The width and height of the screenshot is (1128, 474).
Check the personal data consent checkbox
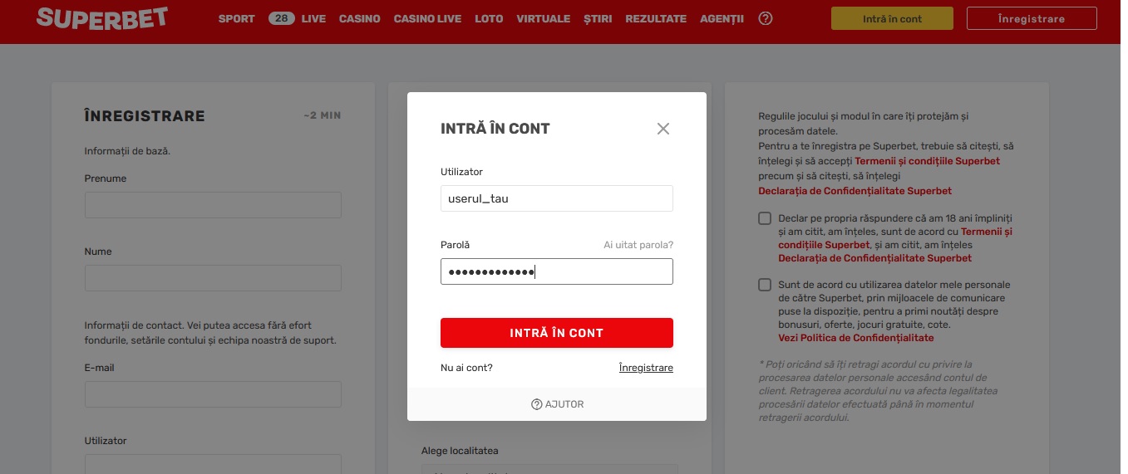click(x=765, y=285)
